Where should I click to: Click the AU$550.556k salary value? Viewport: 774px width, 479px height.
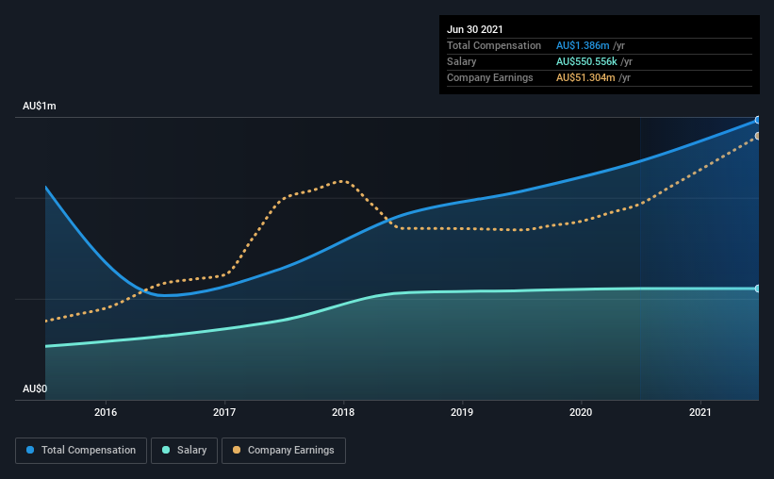click(587, 61)
